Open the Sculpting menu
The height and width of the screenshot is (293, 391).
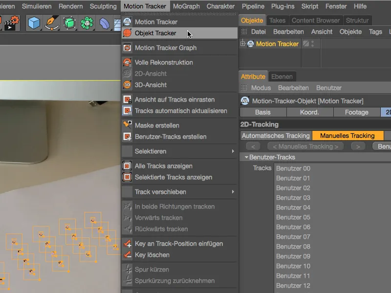click(x=103, y=6)
